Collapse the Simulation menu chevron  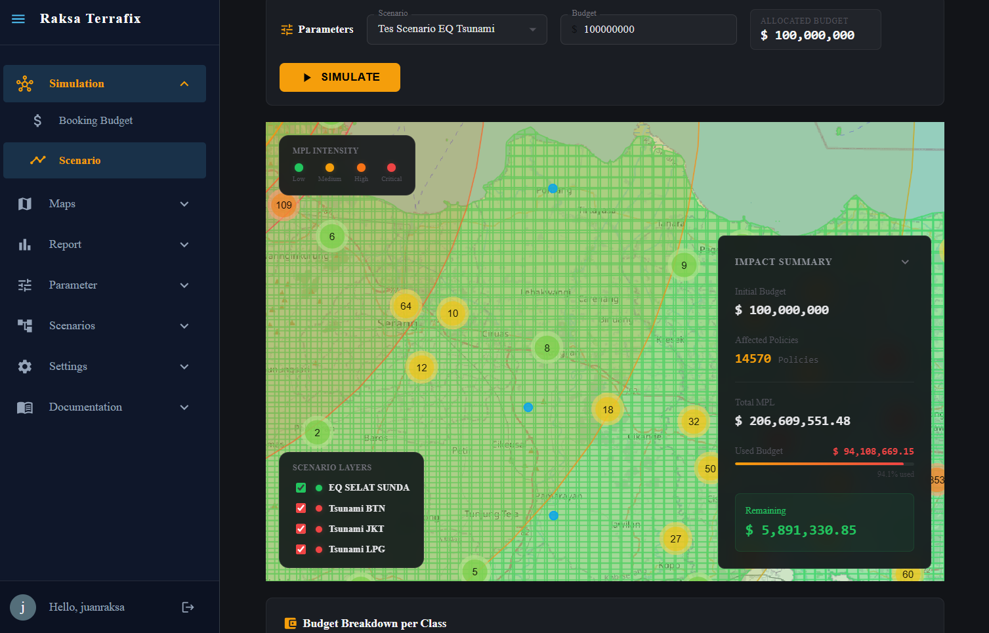(184, 84)
